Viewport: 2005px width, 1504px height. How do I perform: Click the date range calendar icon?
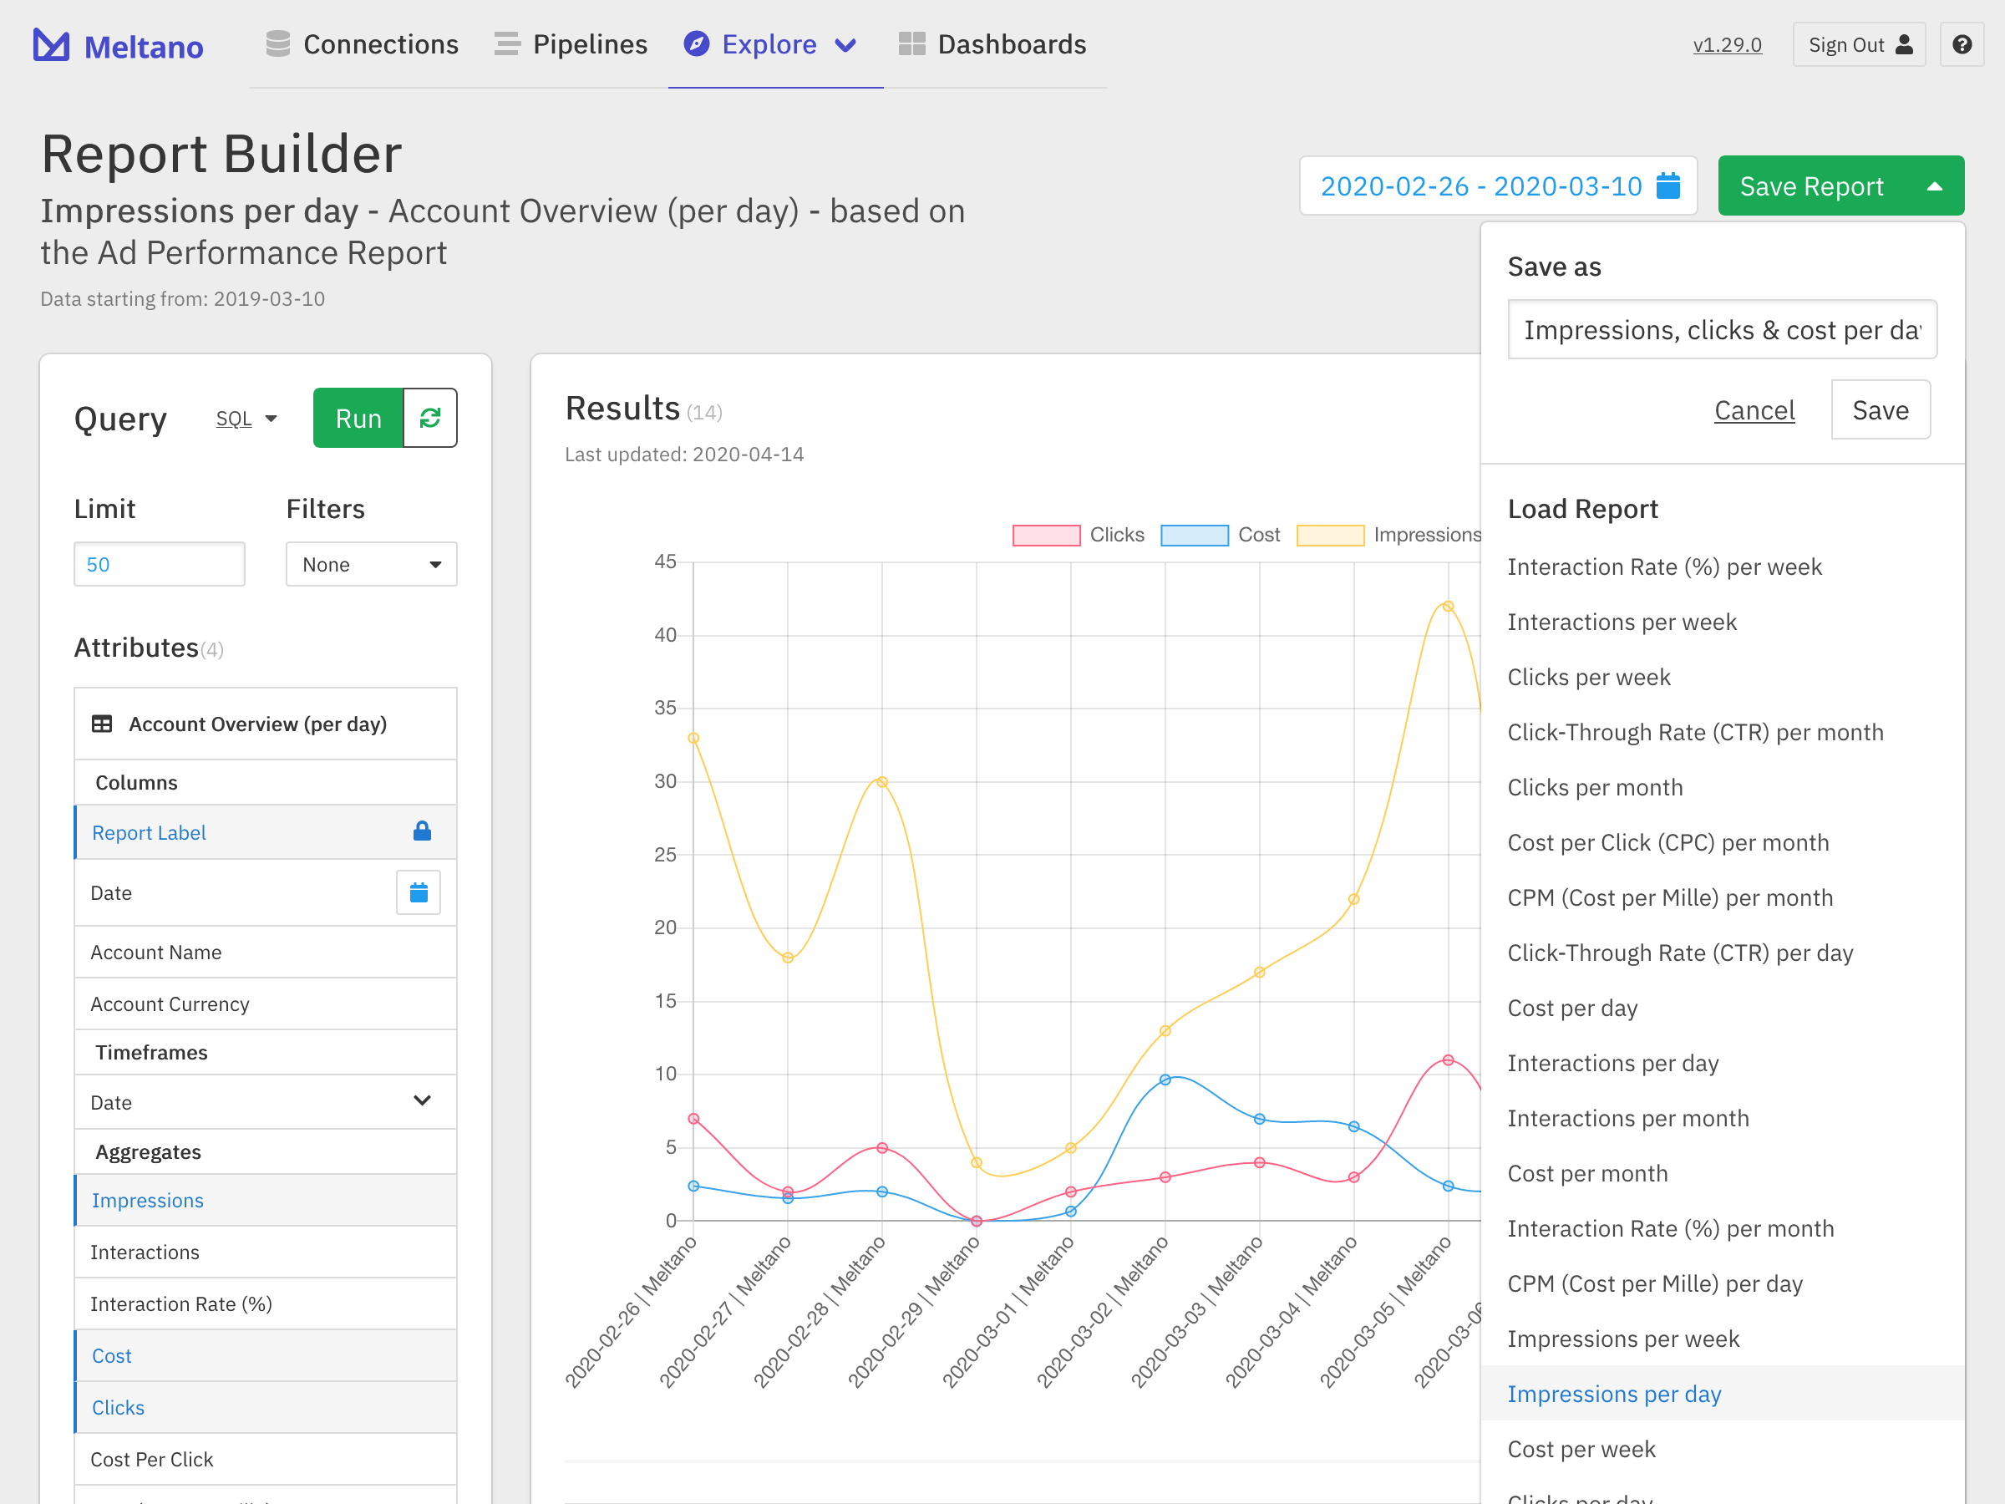click(1667, 185)
